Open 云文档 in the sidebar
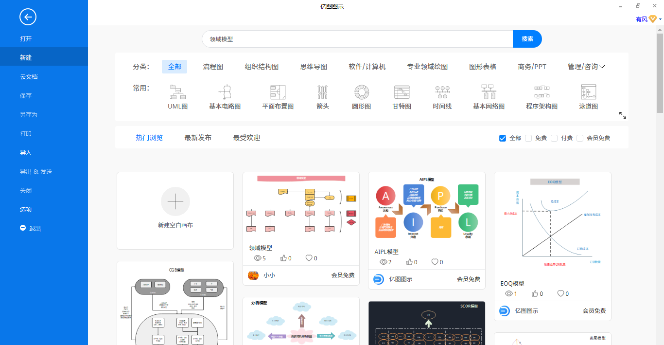 (44, 76)
